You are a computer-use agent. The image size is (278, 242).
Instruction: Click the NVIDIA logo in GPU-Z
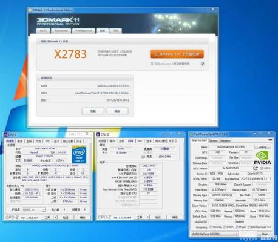[x=262, y=158]
